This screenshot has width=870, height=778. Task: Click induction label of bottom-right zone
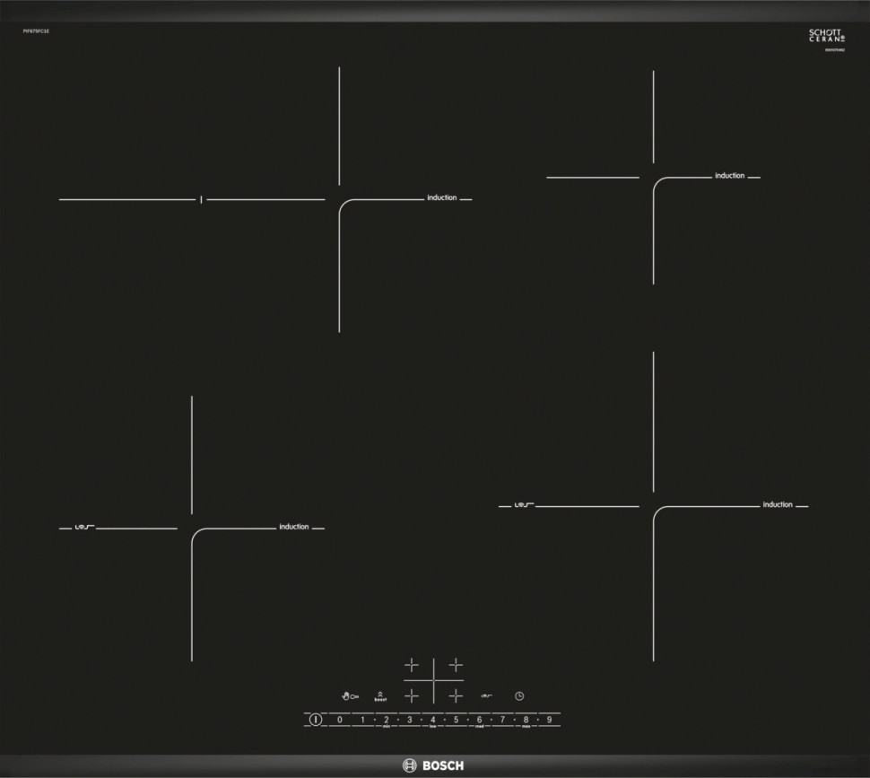coord(778,504)
